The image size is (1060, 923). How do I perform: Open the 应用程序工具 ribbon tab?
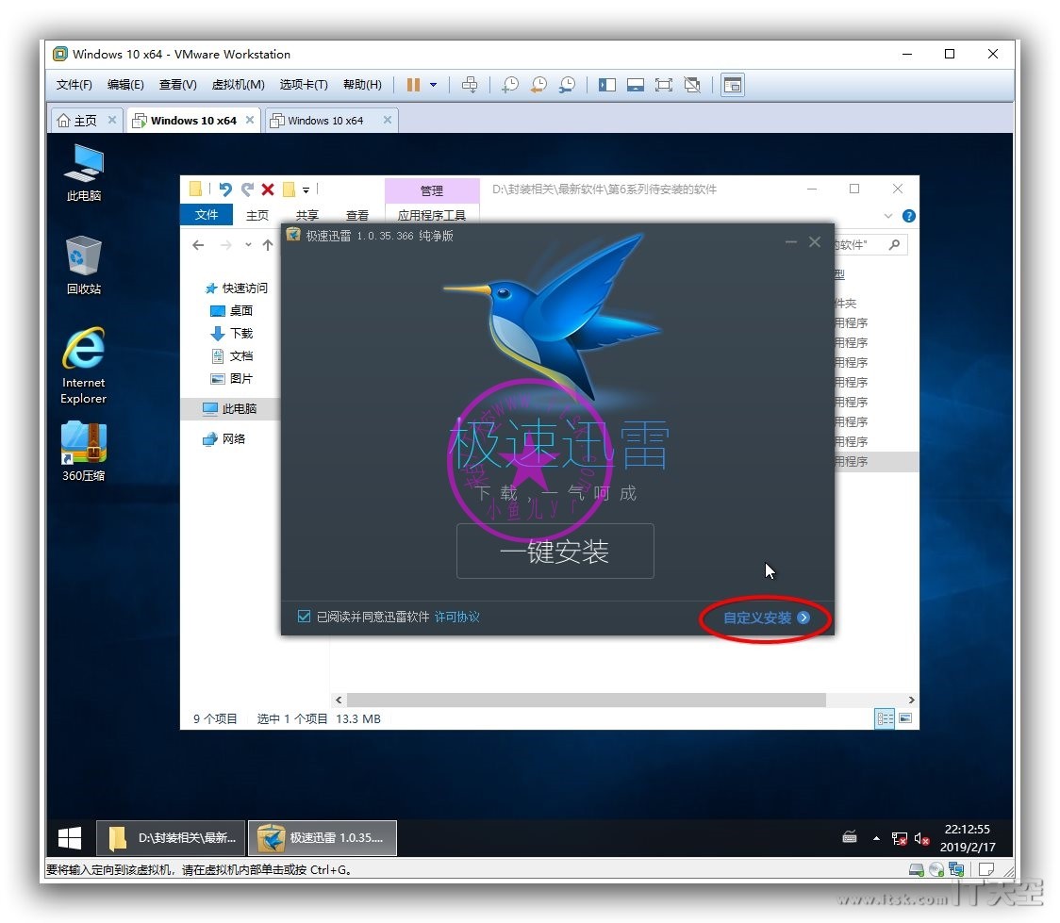(432, 215)
